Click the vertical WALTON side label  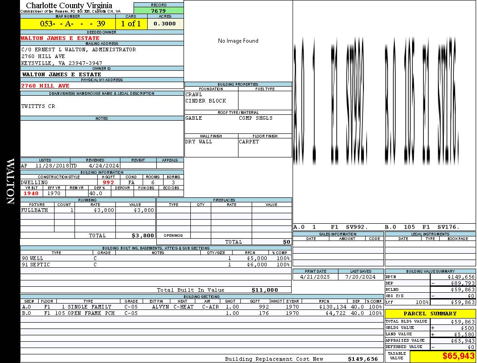10,181
